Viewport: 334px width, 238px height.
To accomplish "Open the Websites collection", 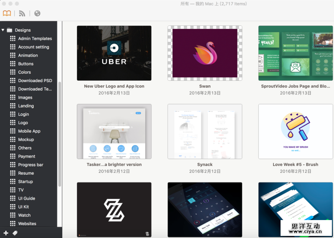I will point(27,224).
